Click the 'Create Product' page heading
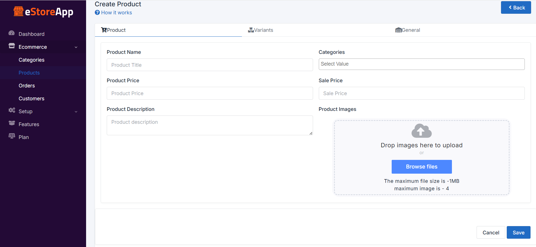 (x=118, y=4)
